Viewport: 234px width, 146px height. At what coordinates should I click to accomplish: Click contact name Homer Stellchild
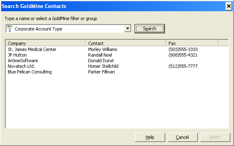click(103, 66)
